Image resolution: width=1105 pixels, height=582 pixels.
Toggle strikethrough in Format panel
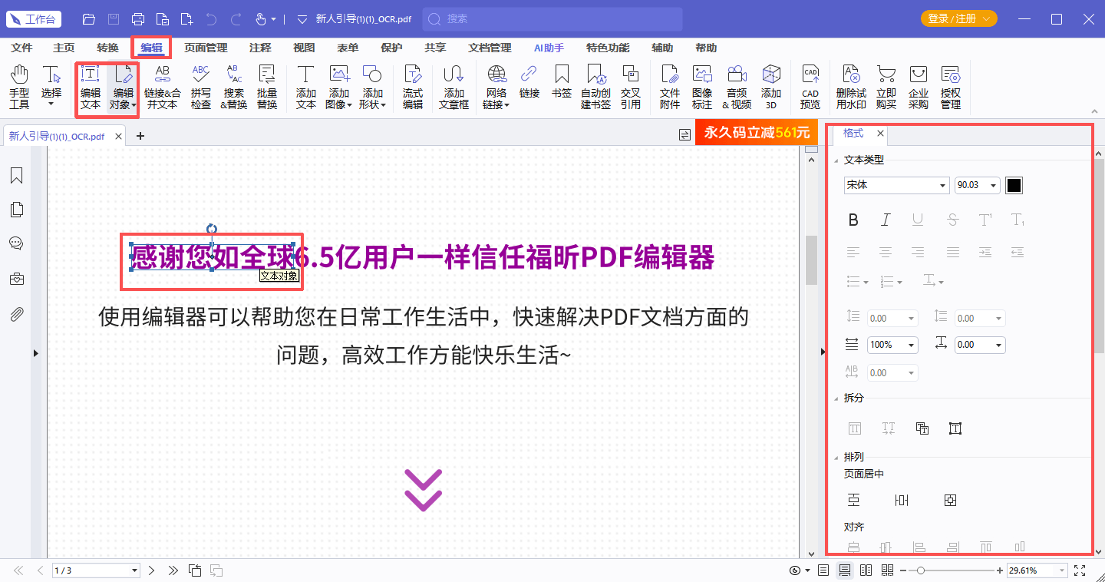[952, 220]
